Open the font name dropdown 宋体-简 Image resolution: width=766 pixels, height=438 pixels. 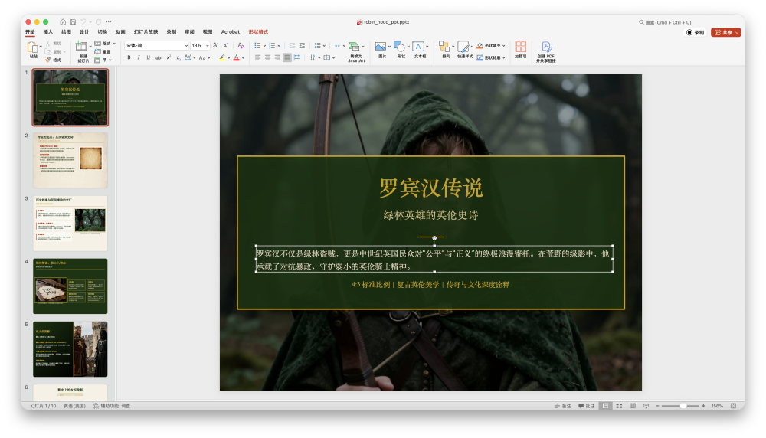click(x=186, y=46)
